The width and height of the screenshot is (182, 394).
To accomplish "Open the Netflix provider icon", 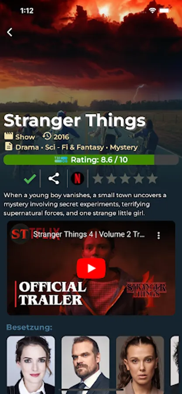I will click(x=77, y=179).
